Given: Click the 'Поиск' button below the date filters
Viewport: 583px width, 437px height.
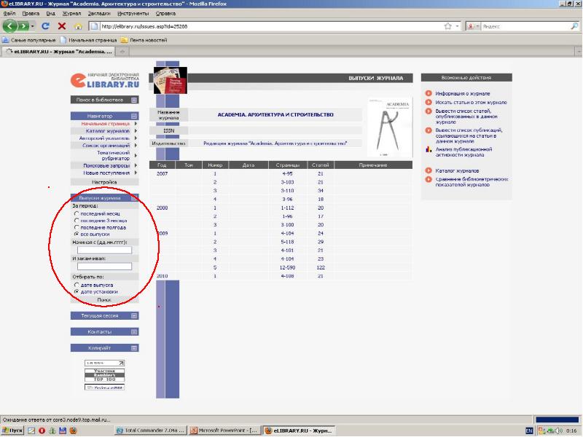Looking at the screenshot, I should pos(104,300).
